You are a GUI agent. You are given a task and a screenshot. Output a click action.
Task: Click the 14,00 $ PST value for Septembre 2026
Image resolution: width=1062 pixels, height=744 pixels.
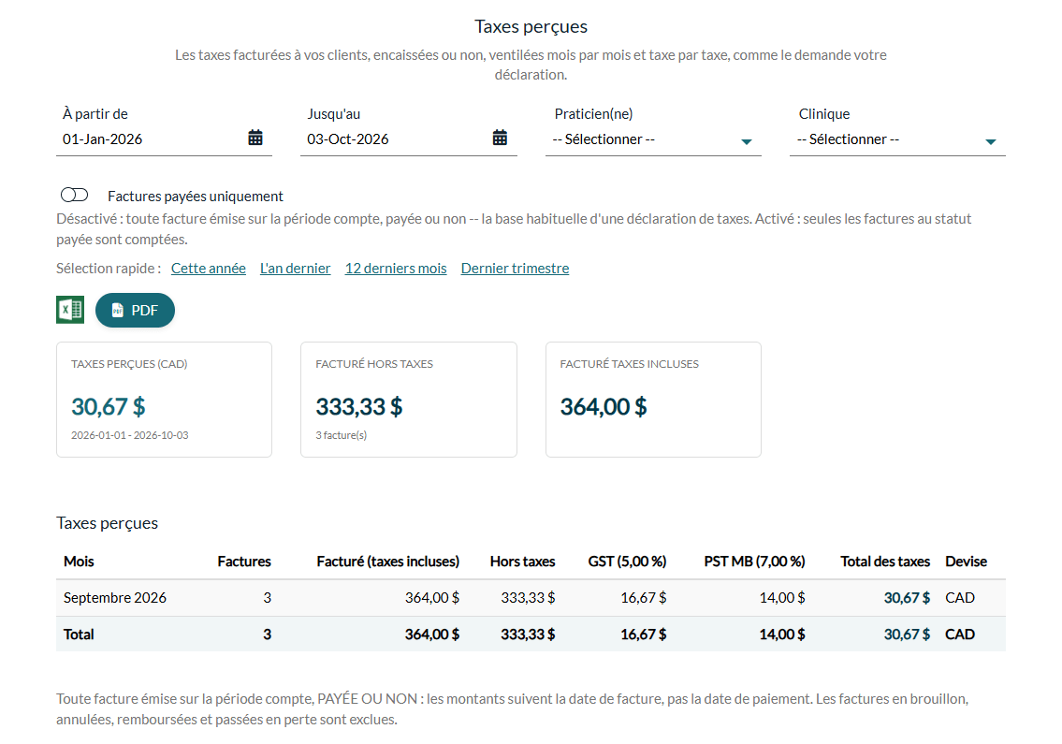pos(782,598)
